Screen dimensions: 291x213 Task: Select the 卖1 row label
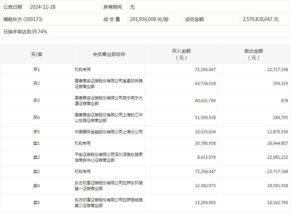[x=37, y=143]
